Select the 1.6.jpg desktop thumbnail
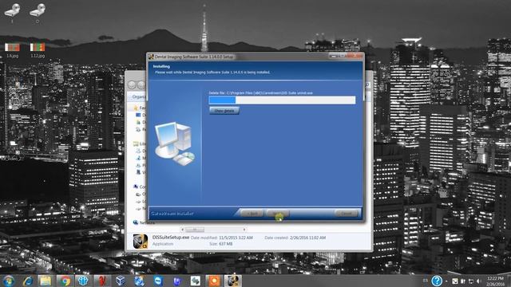The image size is (511, 287). click(x=13, y=50)
